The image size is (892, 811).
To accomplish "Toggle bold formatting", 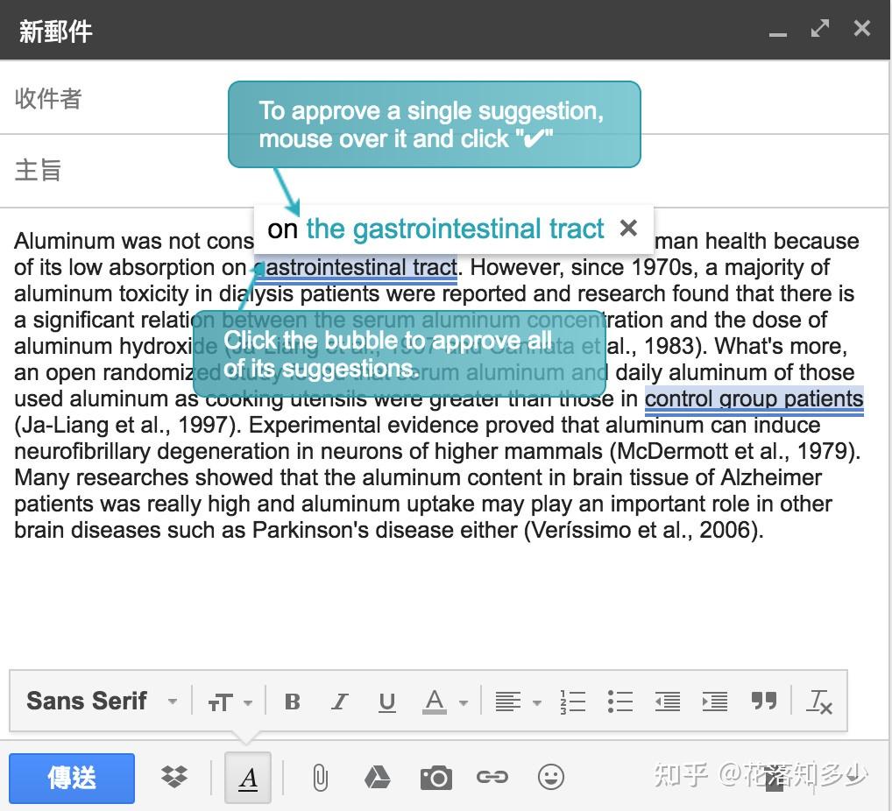I will [x=293, y=702].
